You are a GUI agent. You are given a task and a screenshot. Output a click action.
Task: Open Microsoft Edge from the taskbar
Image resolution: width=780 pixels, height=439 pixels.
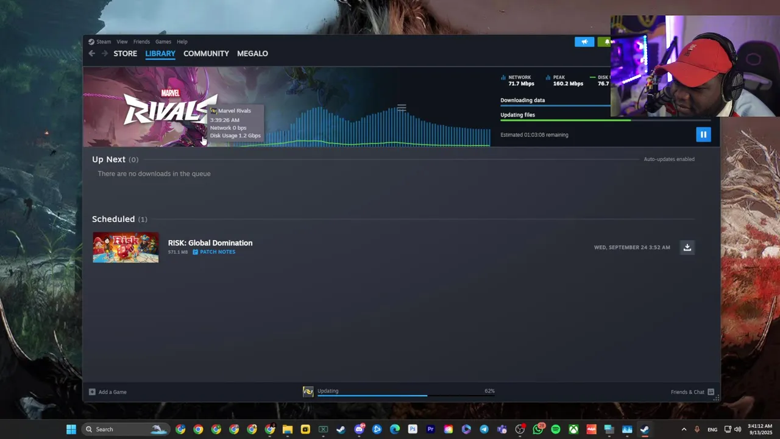click(x=395, y=429)
